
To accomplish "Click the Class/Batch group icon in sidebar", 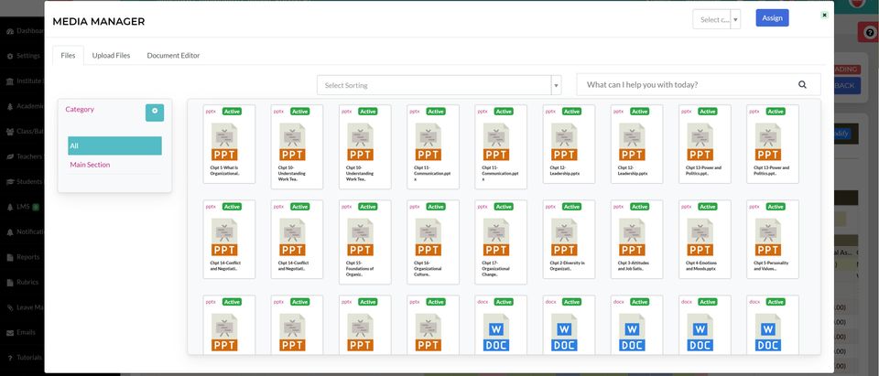I will click(x=10, y=132).
